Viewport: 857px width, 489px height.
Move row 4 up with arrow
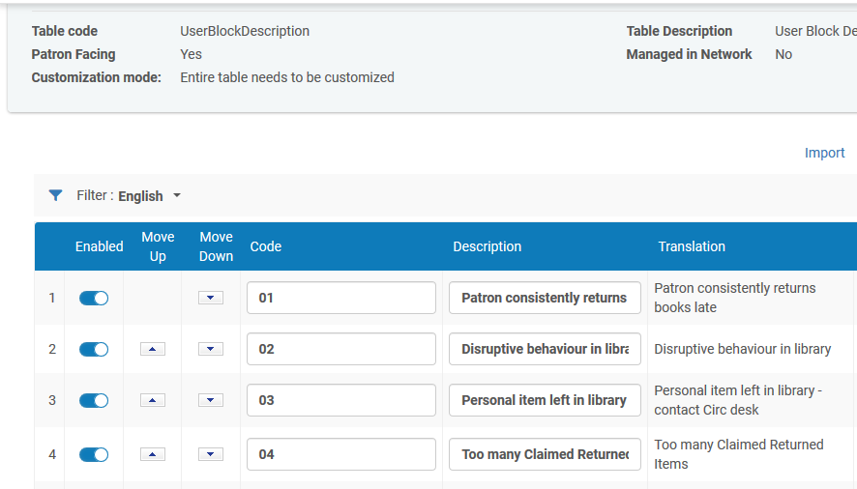click(153, 454)
